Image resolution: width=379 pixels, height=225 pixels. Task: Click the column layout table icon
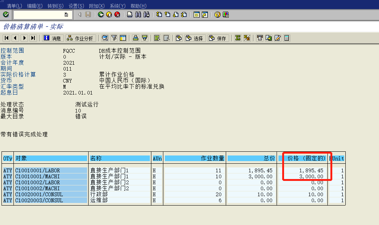click(x=123, y=38)
